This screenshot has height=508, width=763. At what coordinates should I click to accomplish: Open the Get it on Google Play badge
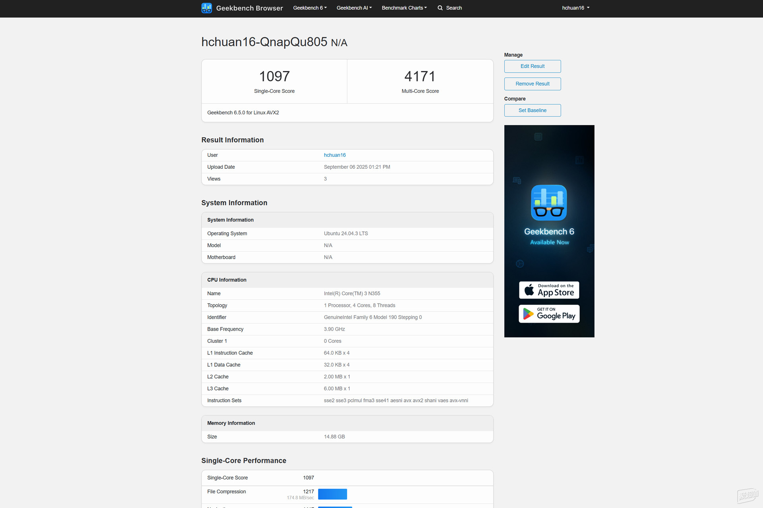click(x=549, y=314)
